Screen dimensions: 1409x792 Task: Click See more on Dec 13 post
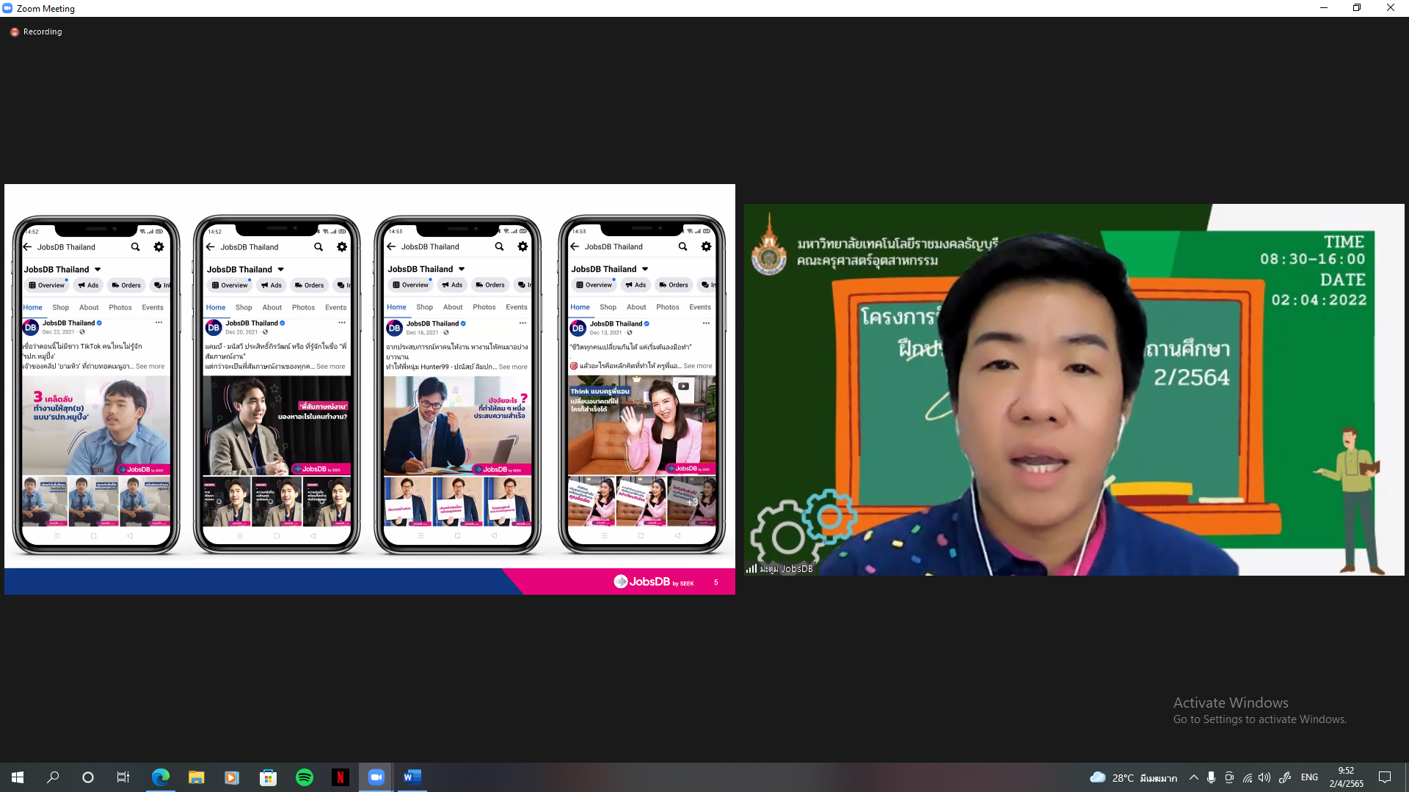click(x=697, y=365)
